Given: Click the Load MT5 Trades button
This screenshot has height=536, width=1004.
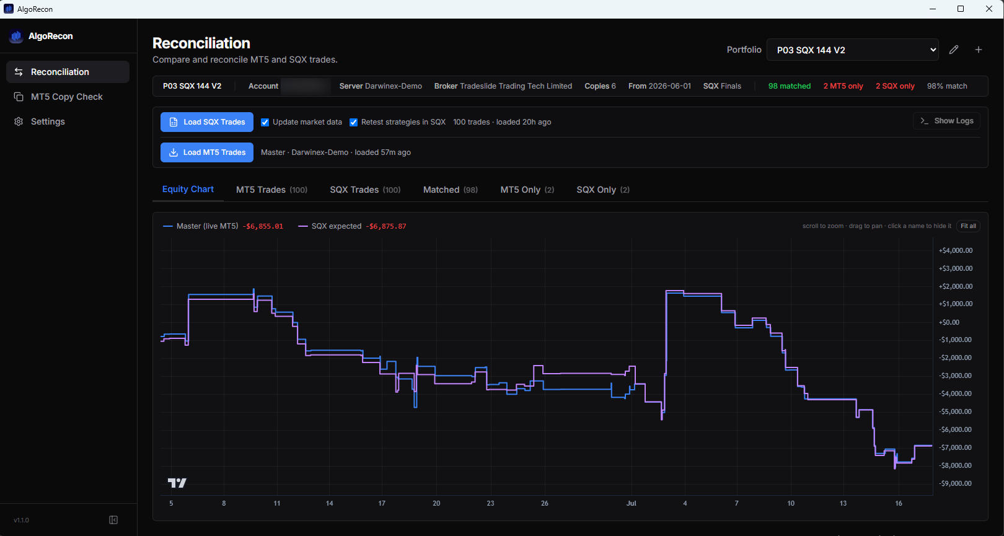Looking at the screenshot, I should point(207,152).
